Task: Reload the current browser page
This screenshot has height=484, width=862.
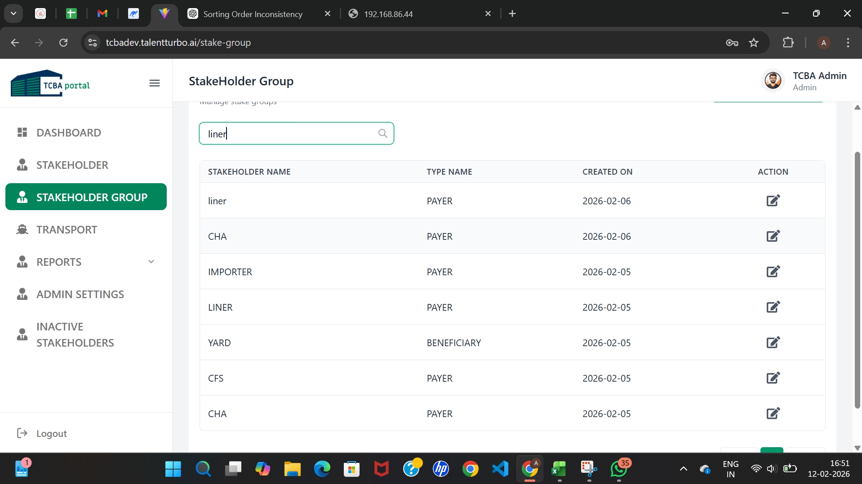Action: coord(63,43)
